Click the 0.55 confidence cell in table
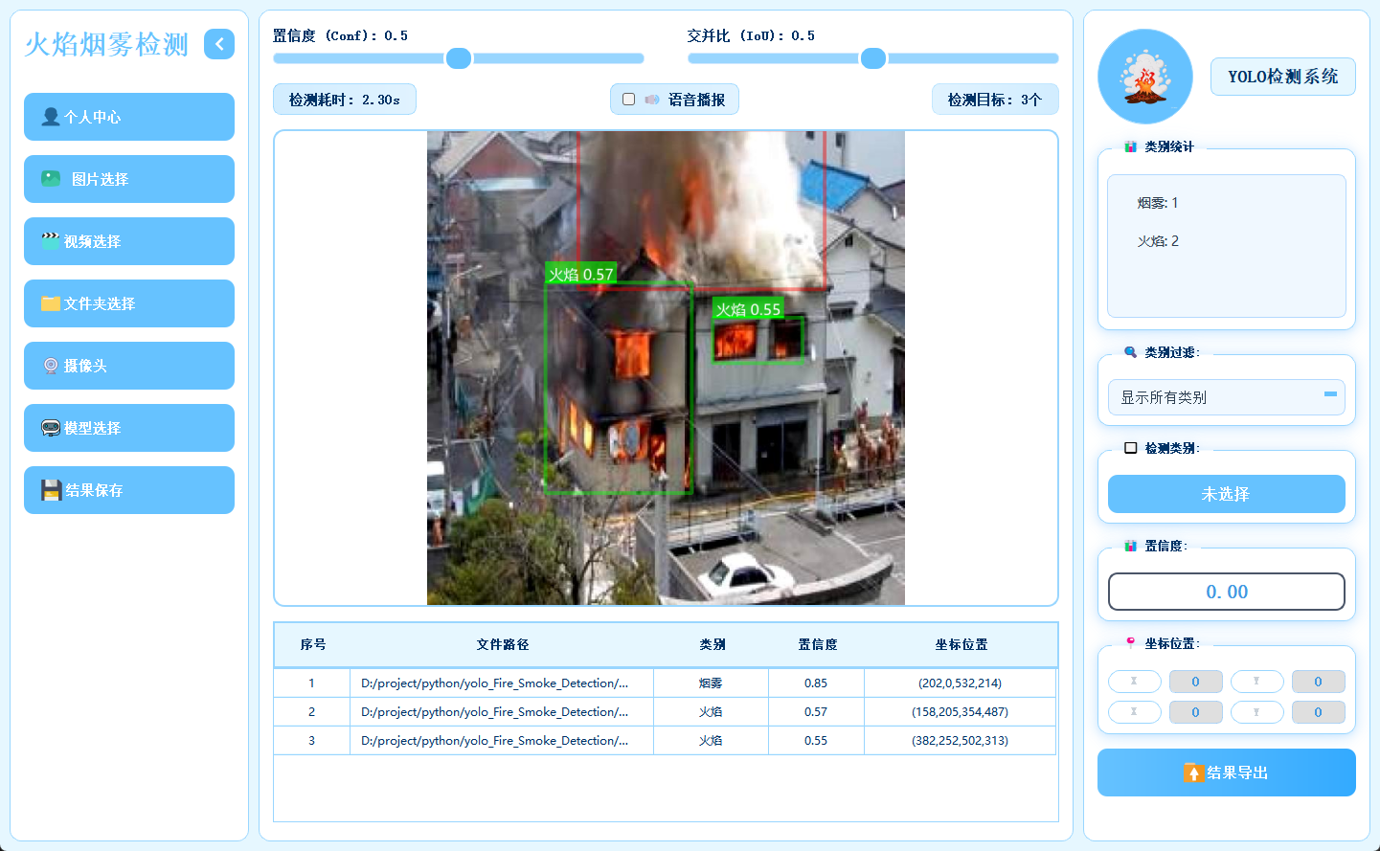Viewport: 1380px width, 851px height. (x=816, y=740)
